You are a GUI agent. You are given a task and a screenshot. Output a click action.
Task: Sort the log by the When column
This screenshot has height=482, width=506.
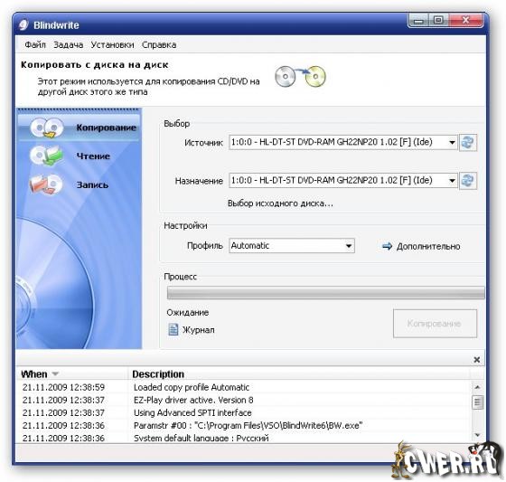pos(40,374)
